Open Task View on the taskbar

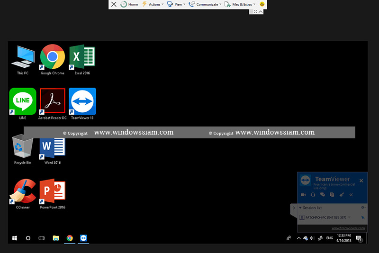coord(42,238)
